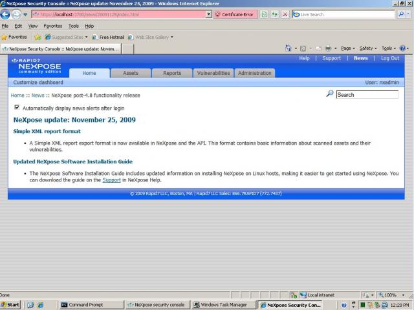Click the Favorites star button

(x=14, y=37)
